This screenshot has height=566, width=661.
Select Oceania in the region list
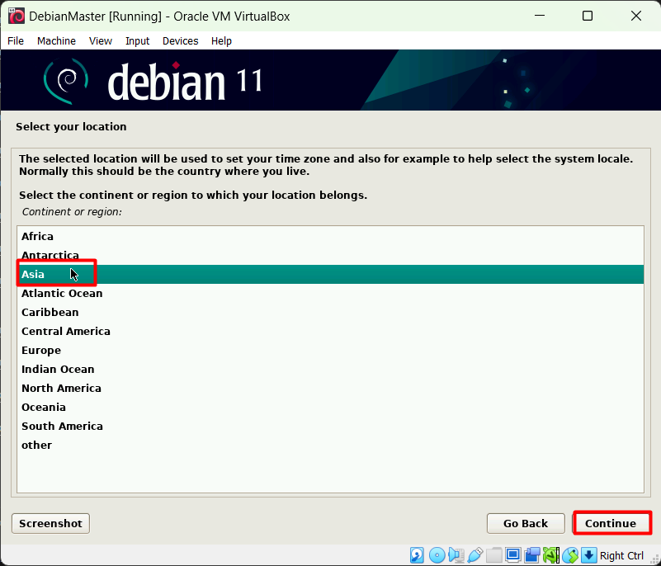[x=330, y=407]
